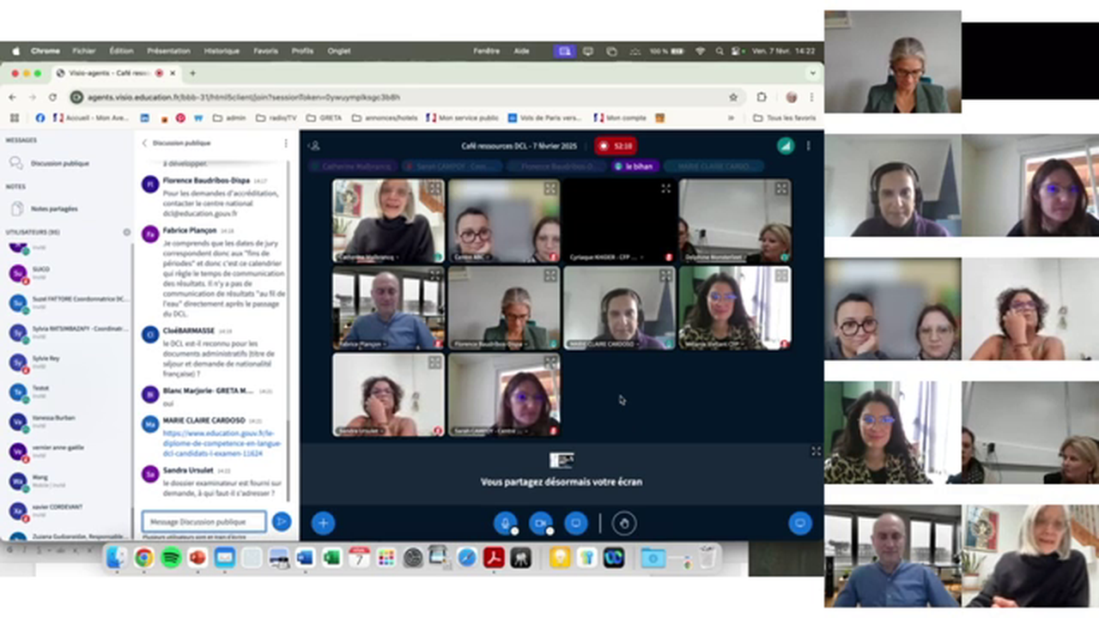This screenshot has width=1099, height=618.
Task: Open the users list gear settings menu
Action: [127, 233]
